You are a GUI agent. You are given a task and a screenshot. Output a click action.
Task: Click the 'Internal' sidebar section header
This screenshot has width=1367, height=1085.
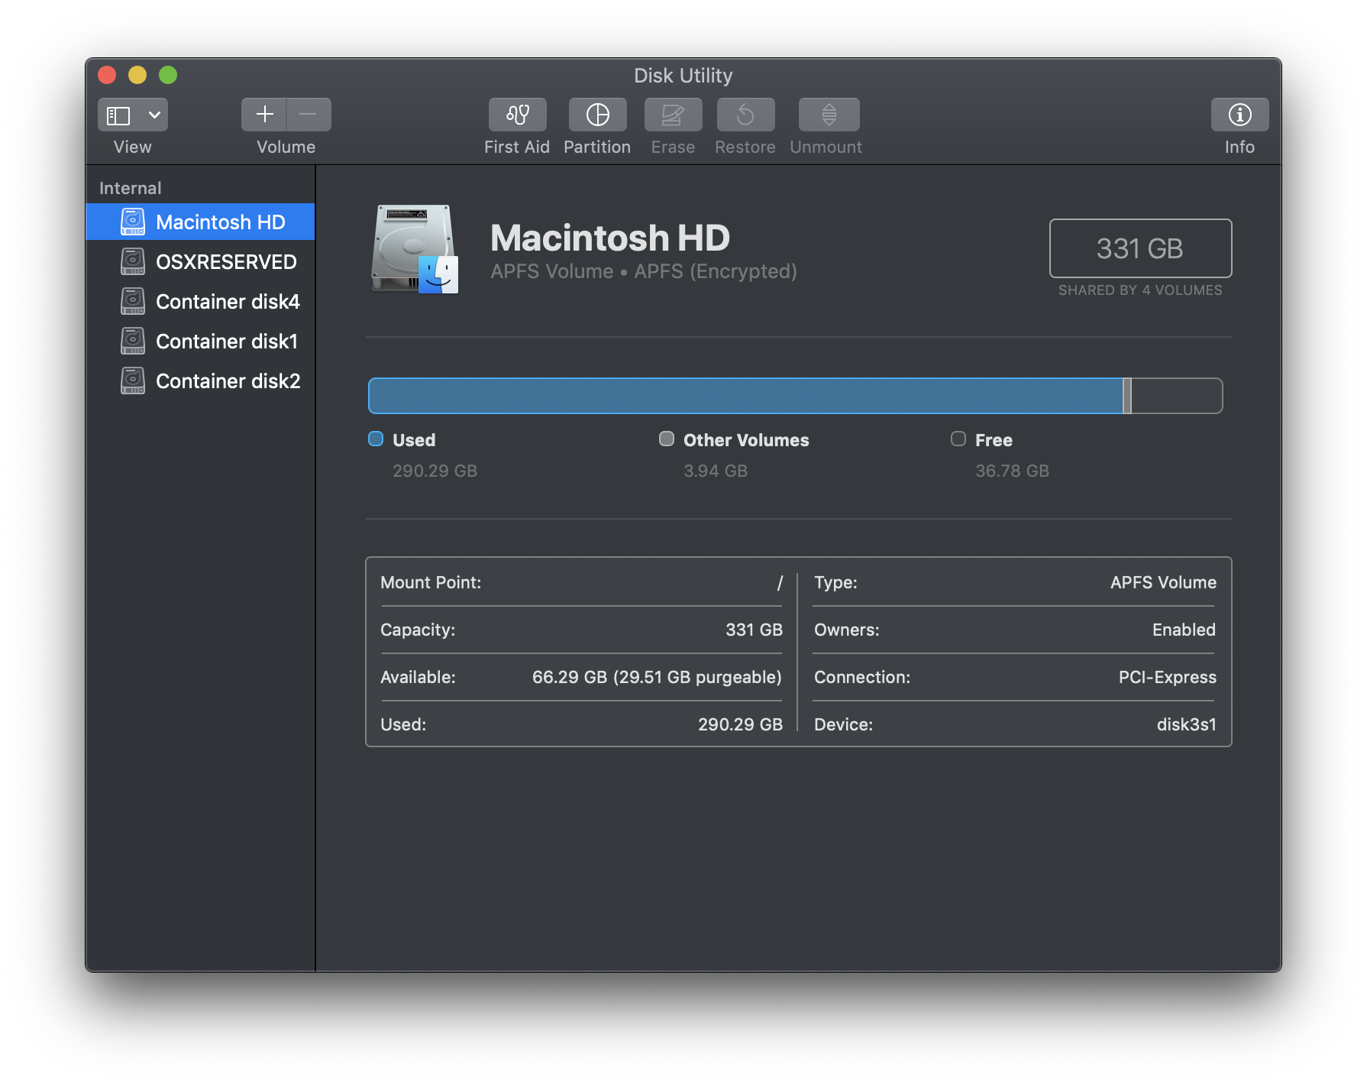(131, 188)
